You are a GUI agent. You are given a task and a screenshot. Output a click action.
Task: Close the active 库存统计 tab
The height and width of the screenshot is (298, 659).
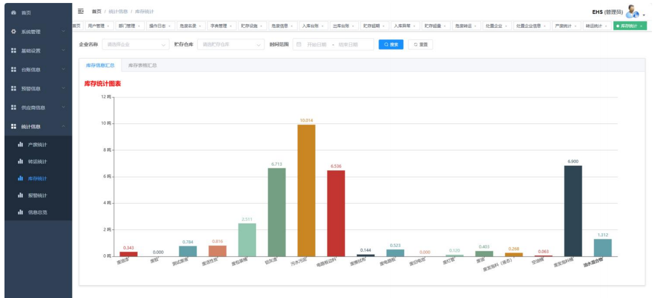point(641,26)
